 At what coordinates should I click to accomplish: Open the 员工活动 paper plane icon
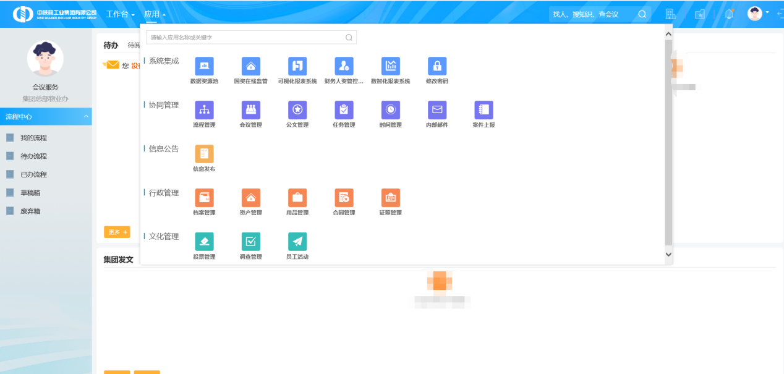pyautogui.click(x=297, y=242)
